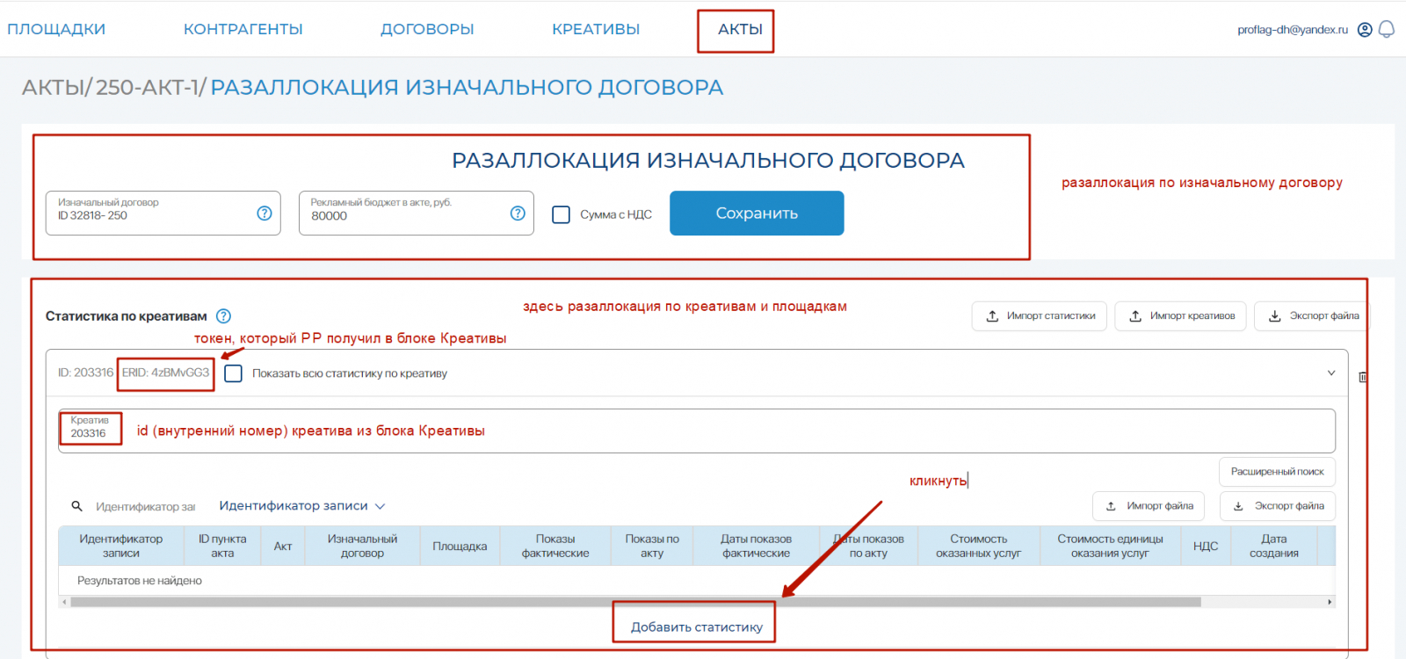Open the Идентификатор записи filter dropdown

[x=302, y=506]
